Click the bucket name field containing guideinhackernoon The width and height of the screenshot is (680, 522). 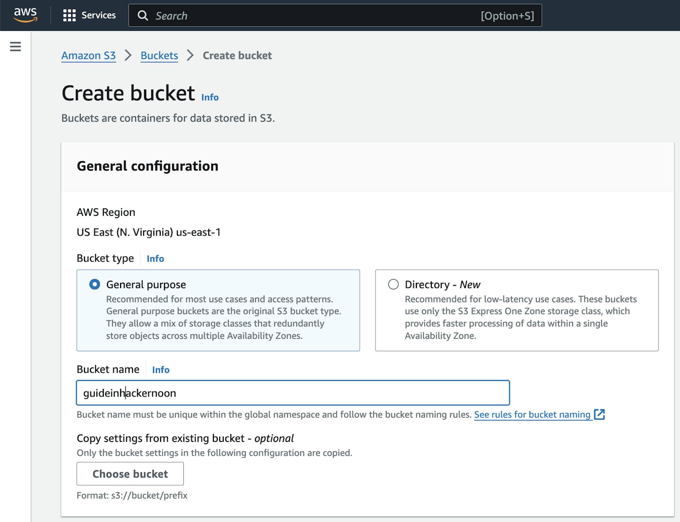(293, 393)
